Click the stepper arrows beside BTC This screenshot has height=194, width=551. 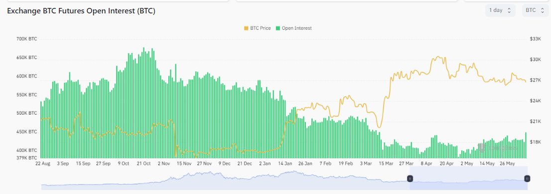[x=542, y=10]
